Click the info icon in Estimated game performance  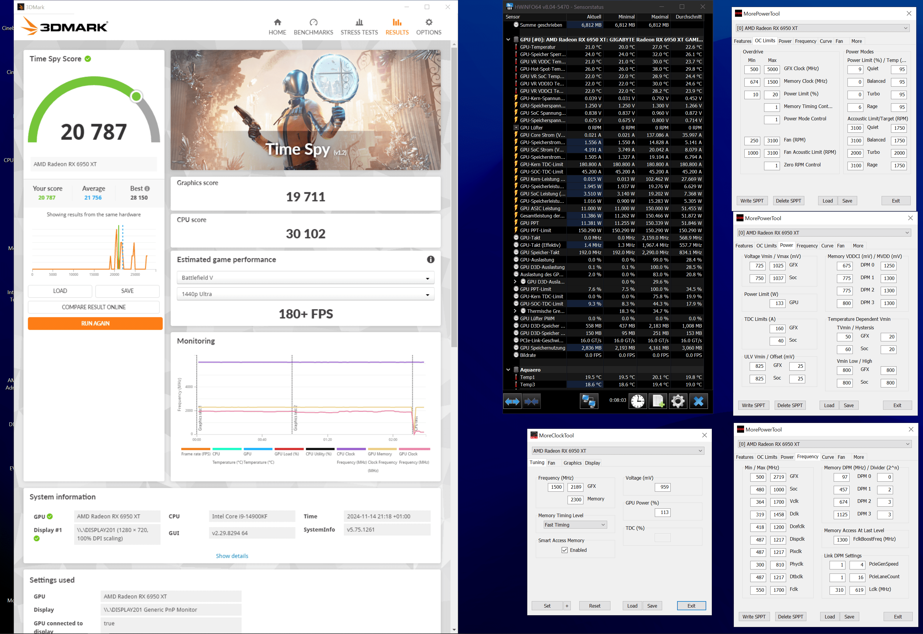point(430,259)
